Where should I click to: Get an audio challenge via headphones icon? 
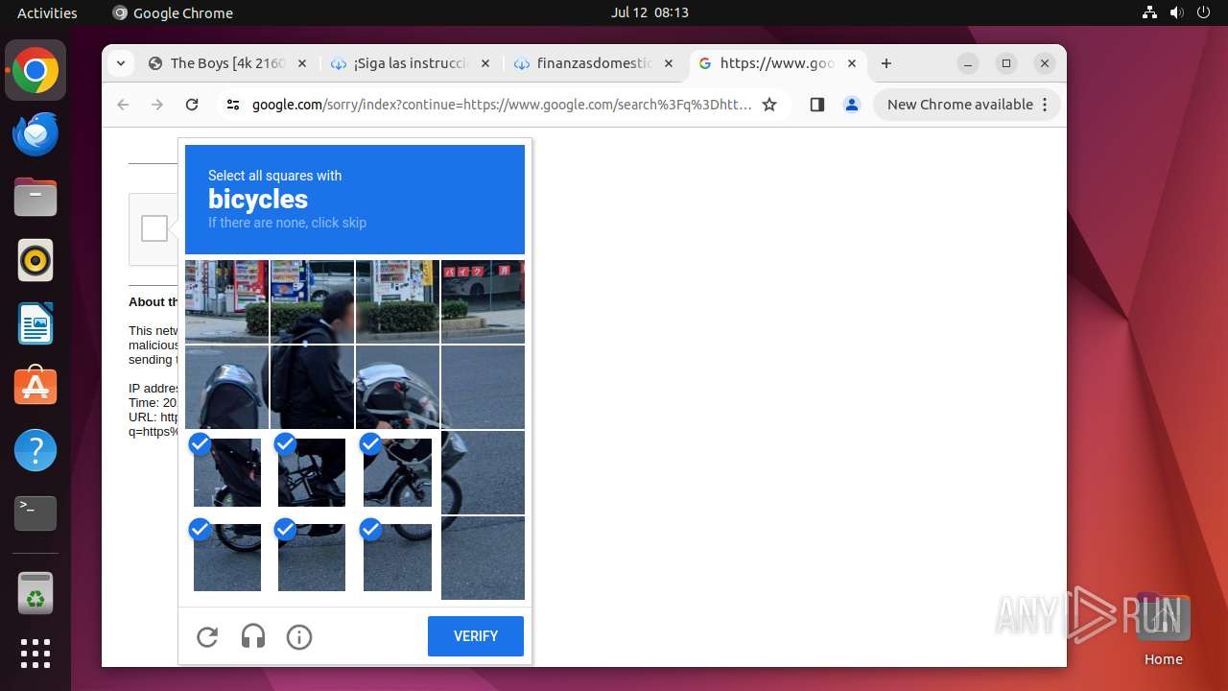point(253,636)
